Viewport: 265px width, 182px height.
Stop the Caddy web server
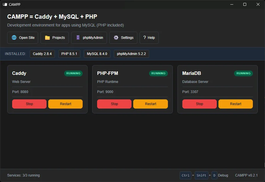coord(29,104)
